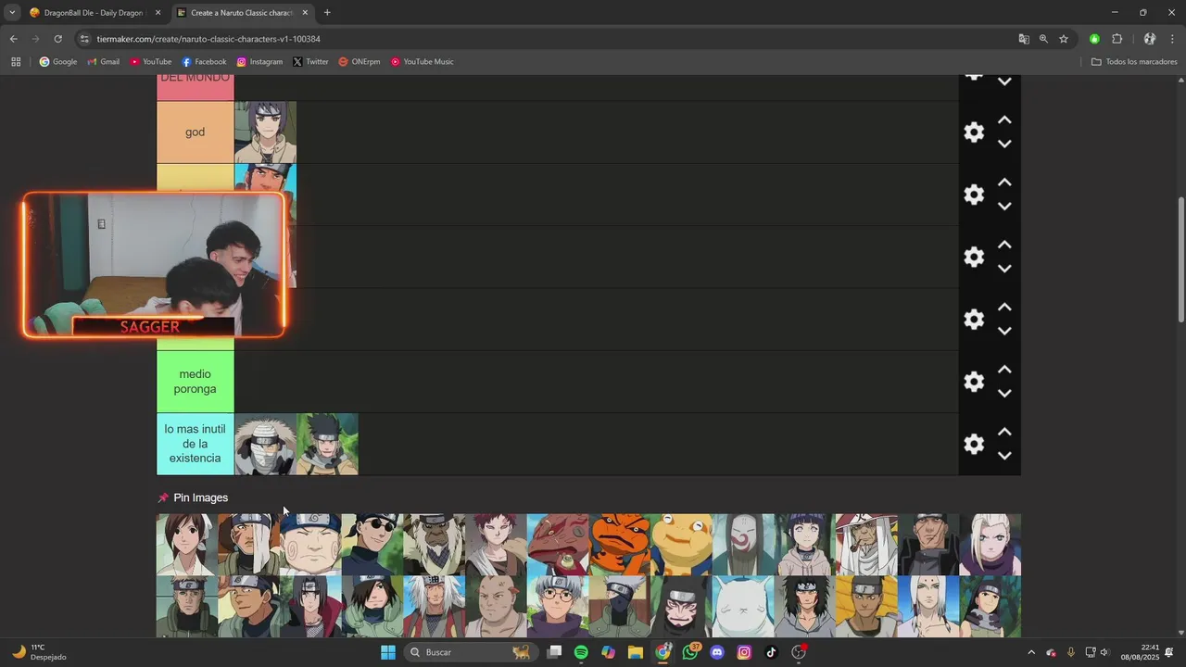This screenshot has width=1186, height=667.
Task: Pick Kabuto with round glasses
Action: point(558,607)
